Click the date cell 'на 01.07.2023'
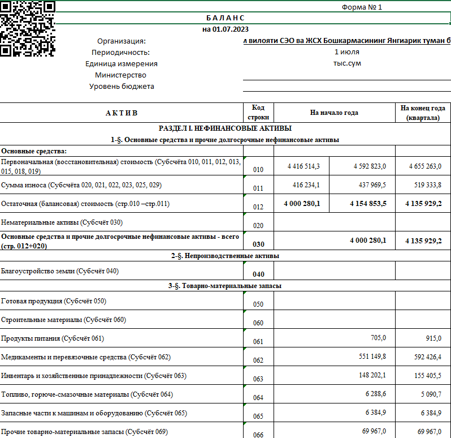 (225, 29)
